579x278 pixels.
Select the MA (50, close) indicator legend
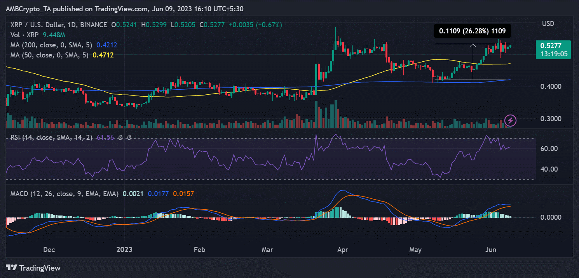50,55
